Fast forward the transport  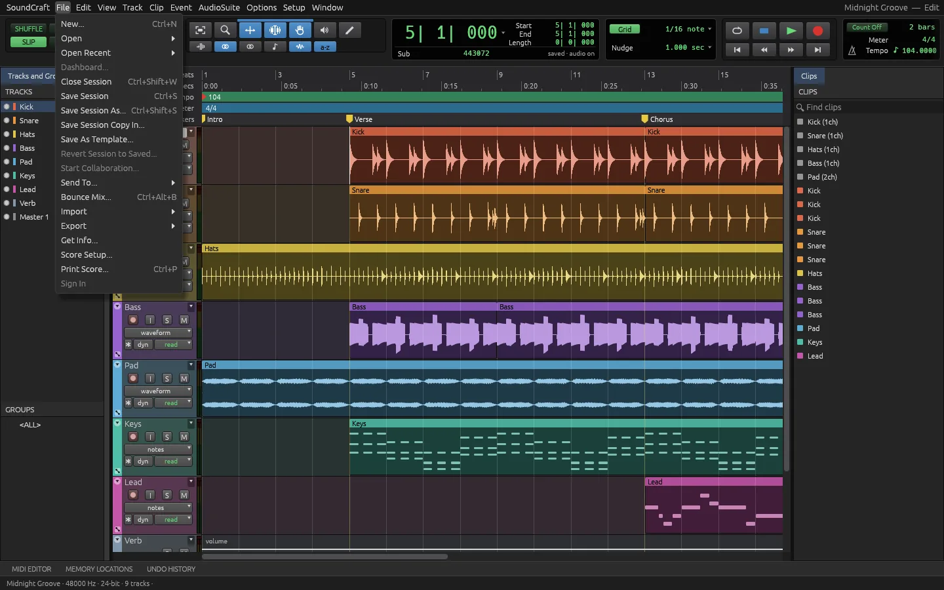[x=791, y=49]
